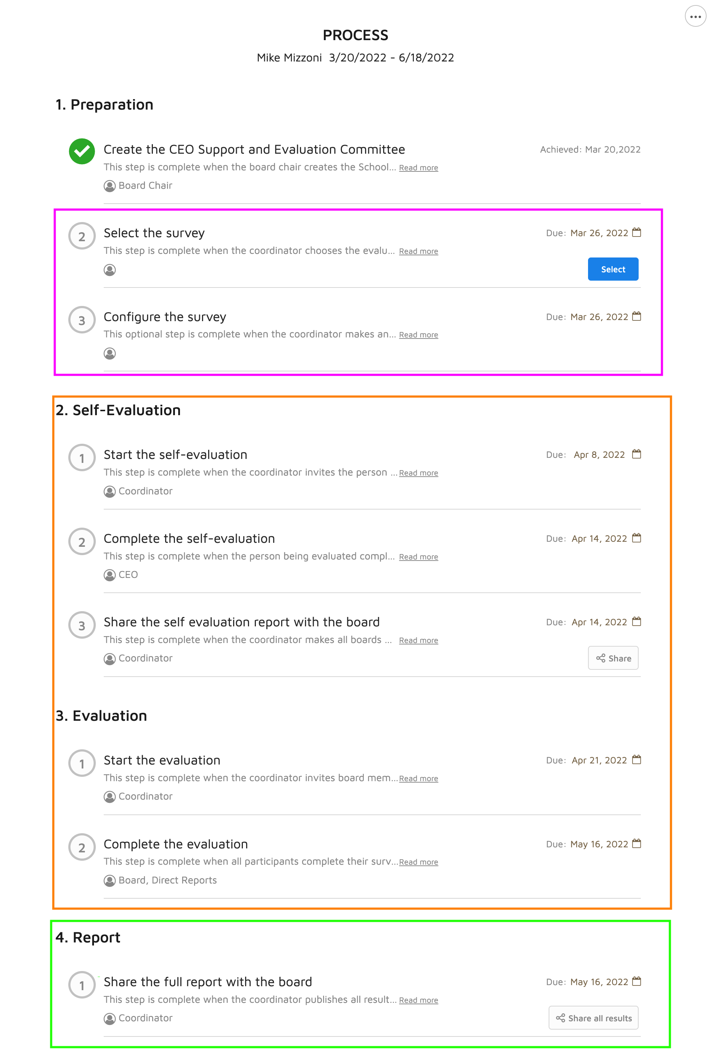
Task: Click the Share all results button
Action: point(593,1018)
